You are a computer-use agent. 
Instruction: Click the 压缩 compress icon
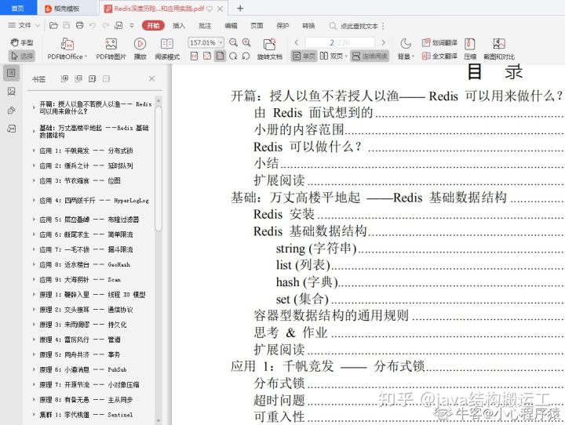(x=469, y=49)
